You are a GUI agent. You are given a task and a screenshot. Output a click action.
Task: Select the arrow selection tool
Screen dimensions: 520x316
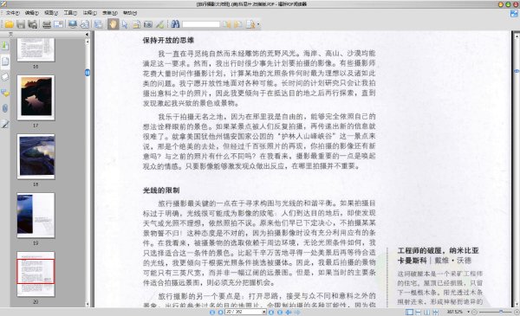125,24
